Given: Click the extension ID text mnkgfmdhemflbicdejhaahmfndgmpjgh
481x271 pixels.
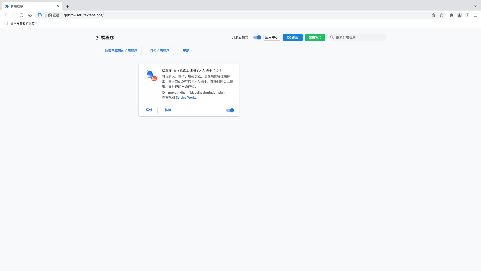Looking at the screenshot, I should (196, 93).
